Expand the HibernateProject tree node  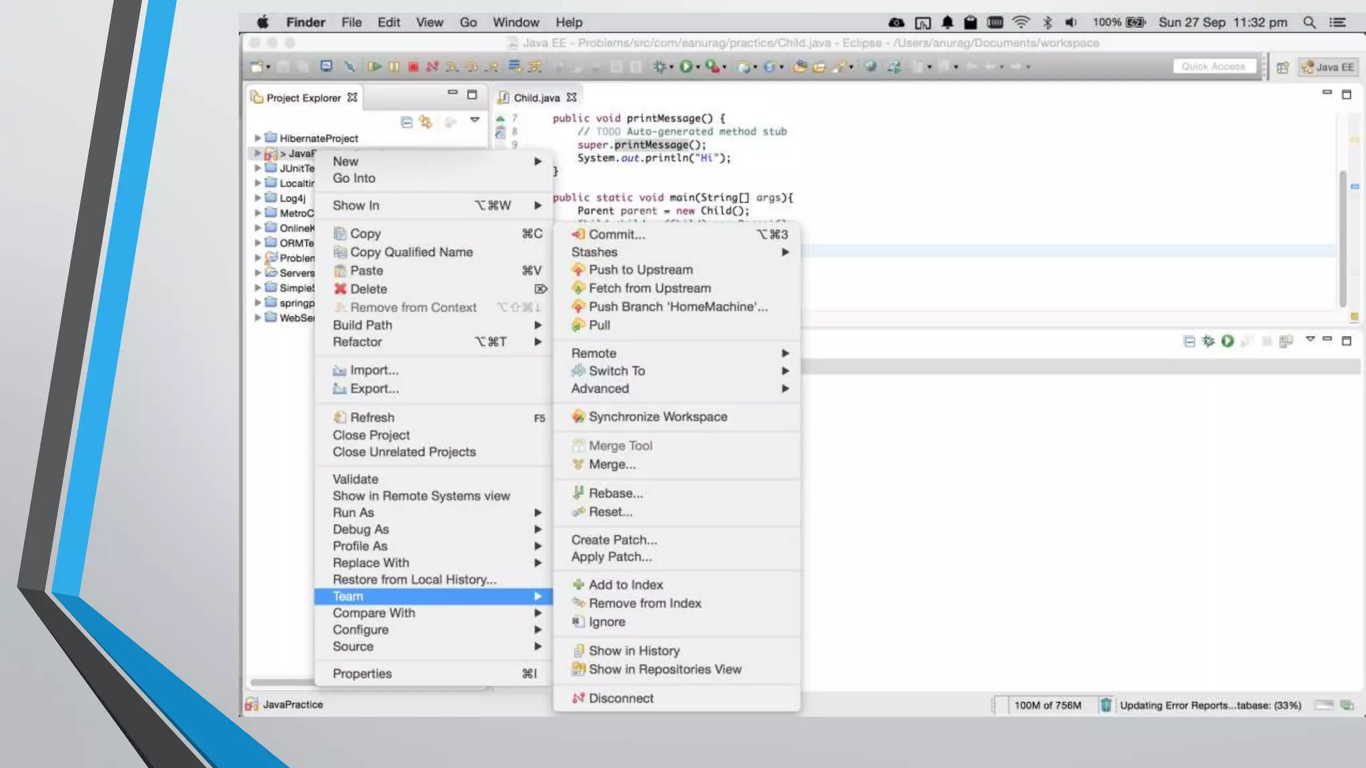click(x=257, y=138)
